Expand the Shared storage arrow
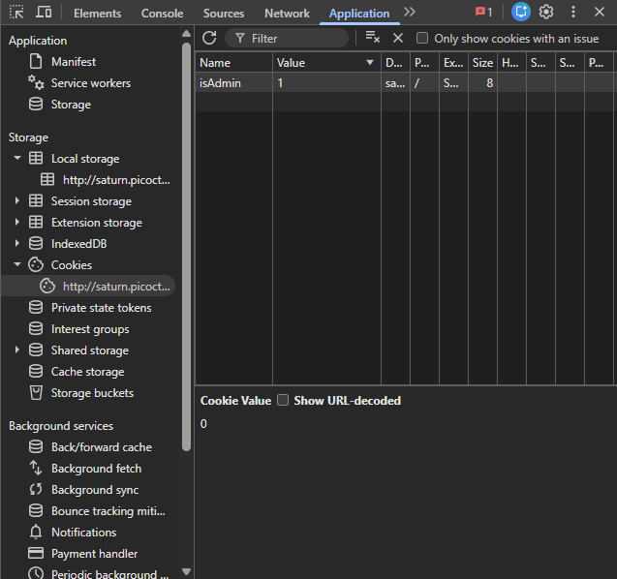The height and width of the screenshot is (579, 617). coord(16,350)
